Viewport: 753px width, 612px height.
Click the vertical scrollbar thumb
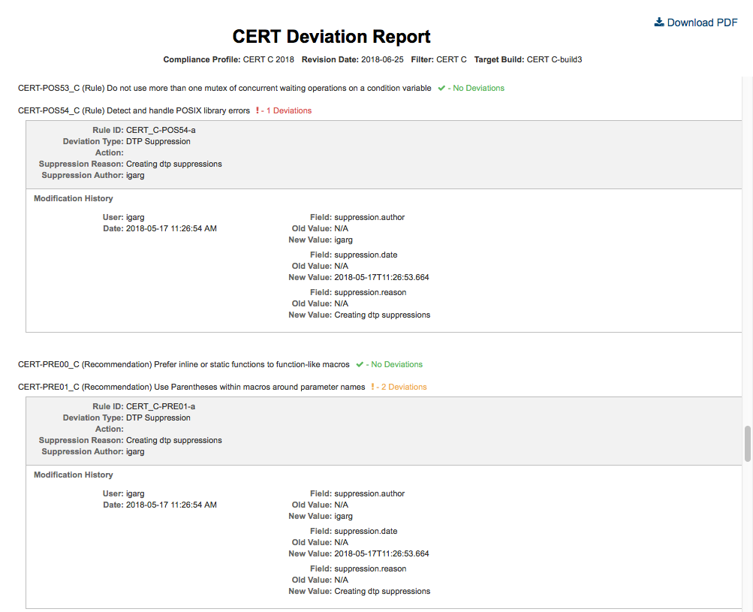tap(747, 443)
